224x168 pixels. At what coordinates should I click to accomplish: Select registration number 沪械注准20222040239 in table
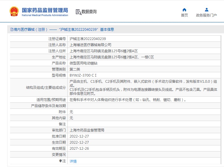point(88,39)
